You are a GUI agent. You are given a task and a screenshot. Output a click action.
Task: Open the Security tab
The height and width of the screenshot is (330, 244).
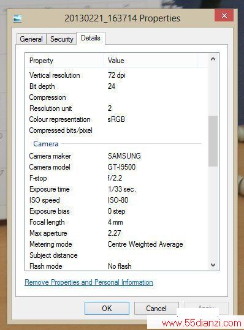[x=61, y=39]
